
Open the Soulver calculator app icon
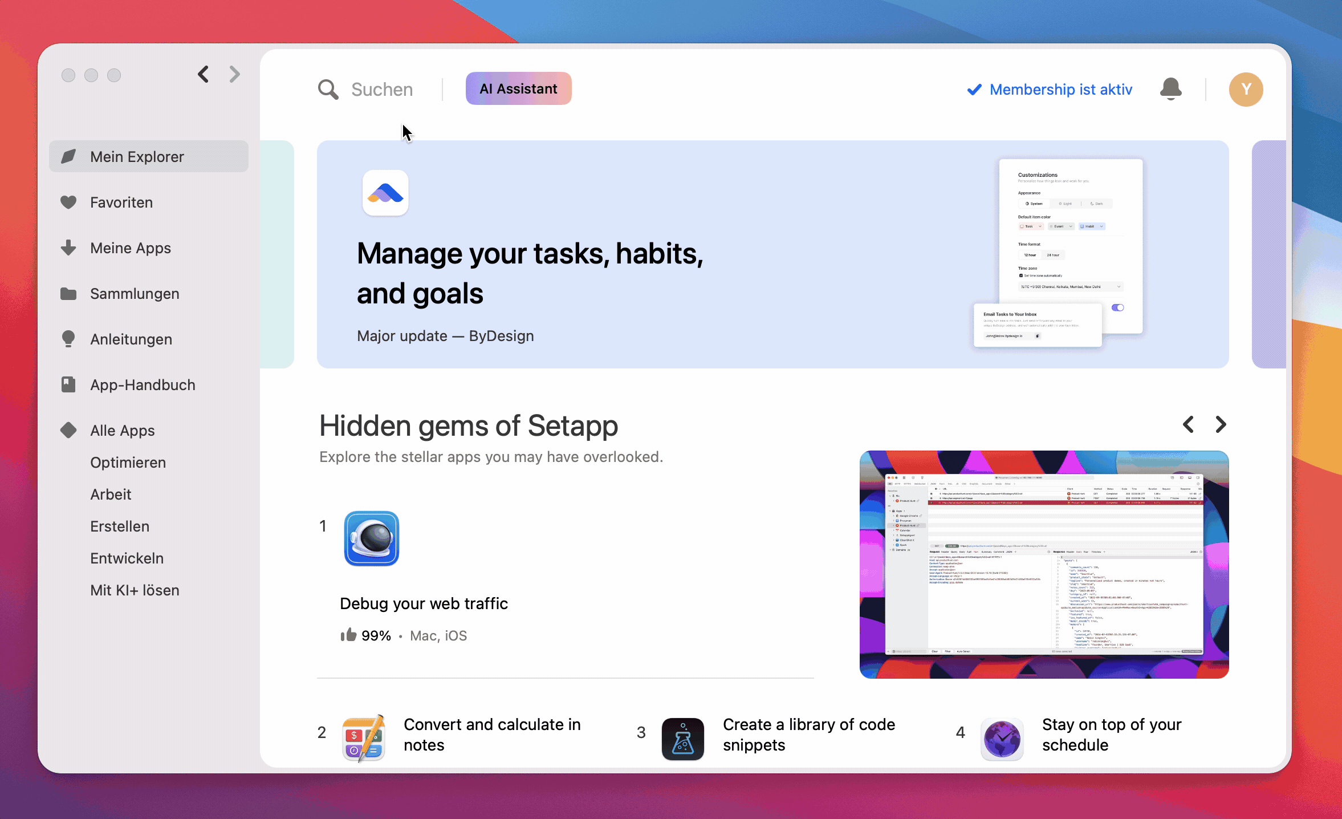pyautogui.click(x=364, y=739)
